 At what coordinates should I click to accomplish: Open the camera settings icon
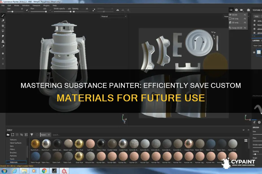click(x=242, y=10)
